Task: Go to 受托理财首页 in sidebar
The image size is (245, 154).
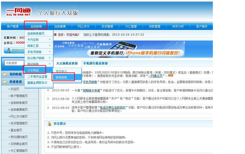Action: 19,137
